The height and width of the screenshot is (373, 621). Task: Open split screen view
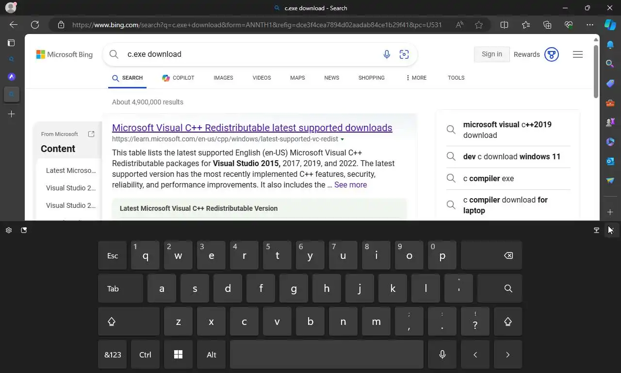pos(504,25)
